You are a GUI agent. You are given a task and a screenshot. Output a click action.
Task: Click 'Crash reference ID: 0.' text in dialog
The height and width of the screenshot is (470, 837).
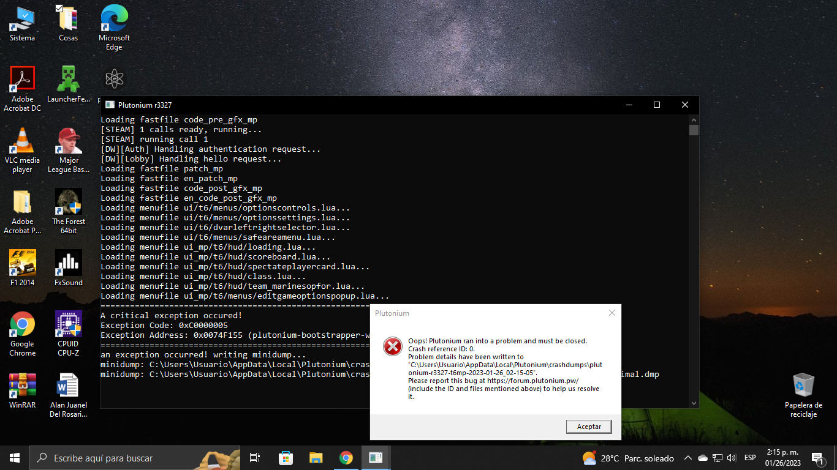coord(441,349)
